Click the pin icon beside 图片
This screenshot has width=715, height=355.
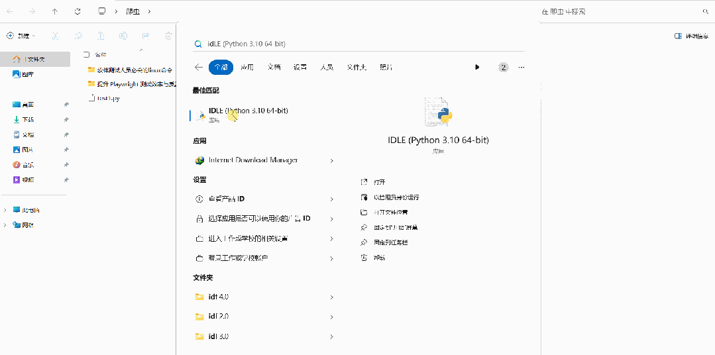[x=66, y=150]
